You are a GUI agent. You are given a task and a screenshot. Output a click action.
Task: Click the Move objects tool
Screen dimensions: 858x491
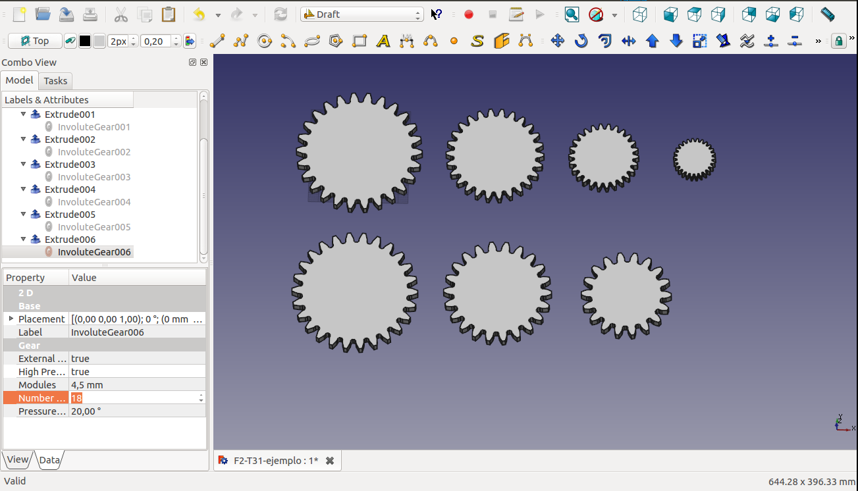click(x=558, y=41)
